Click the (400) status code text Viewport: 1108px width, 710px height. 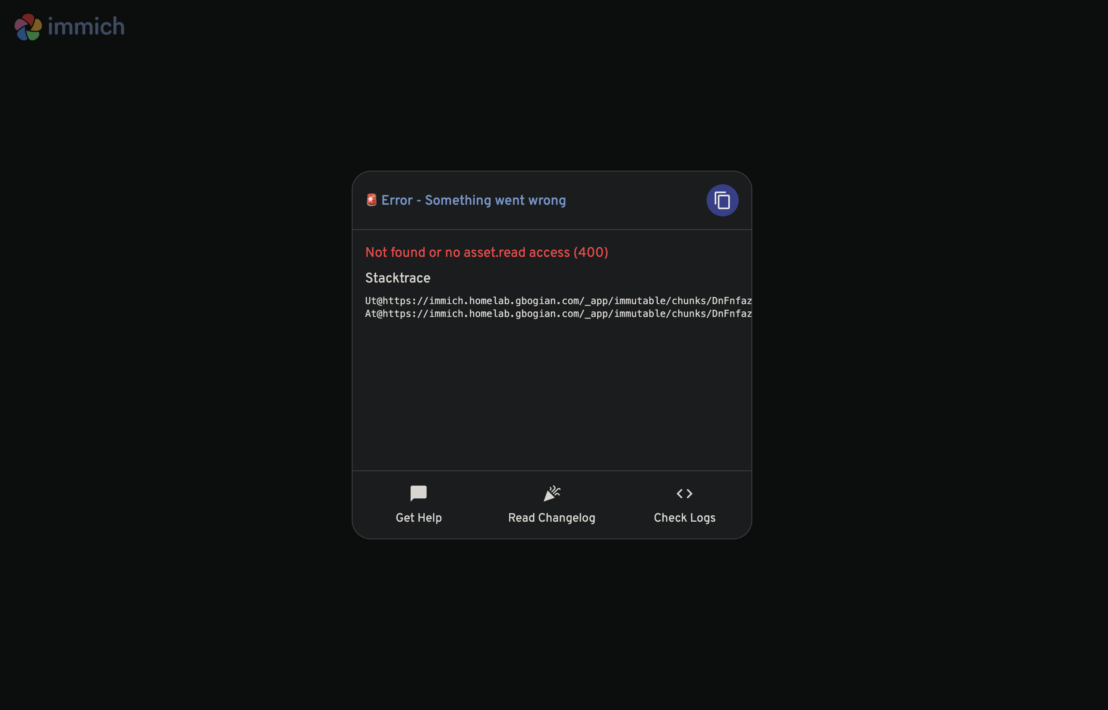[x=591, y=252]
